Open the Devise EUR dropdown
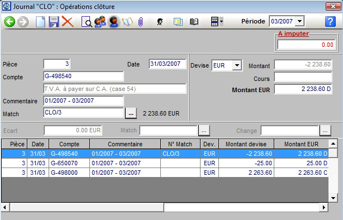343x220 pixels. [237, 65]
